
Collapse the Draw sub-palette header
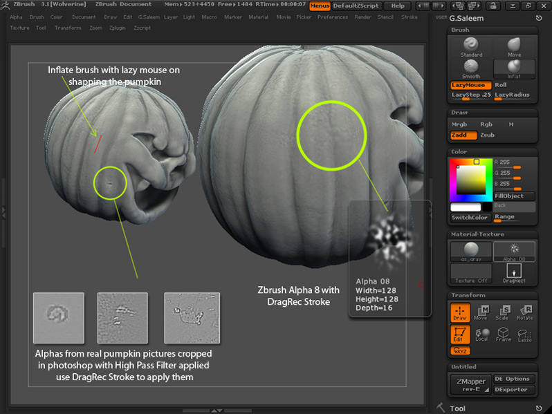[x=493, y=113]
